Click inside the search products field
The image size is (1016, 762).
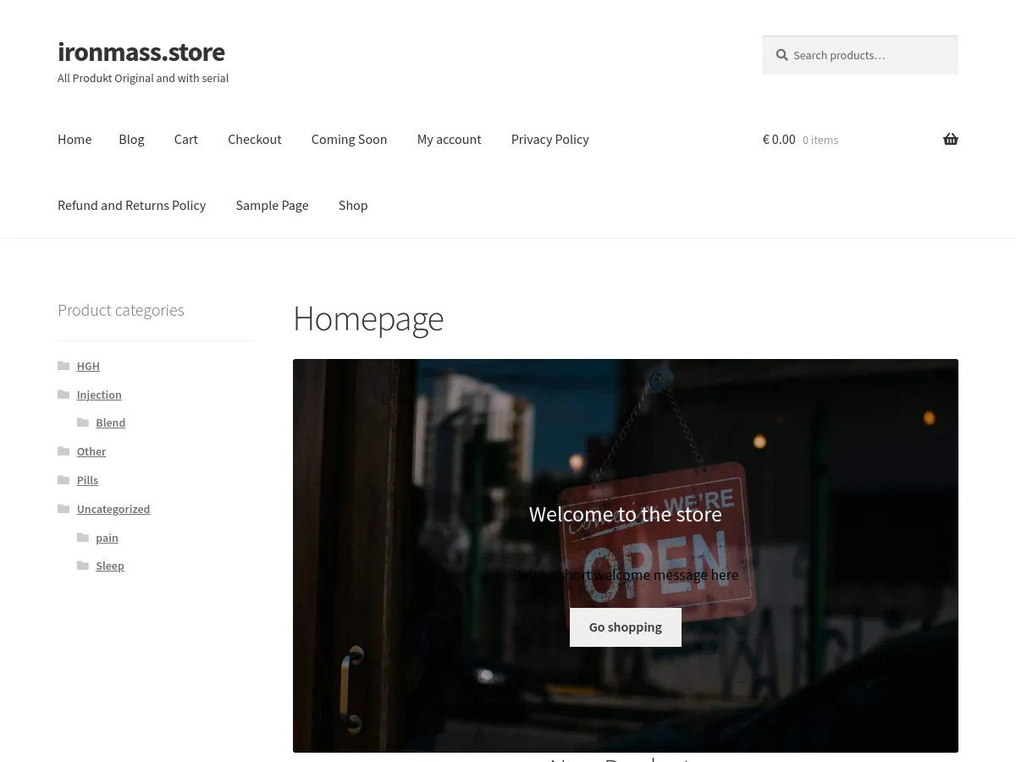pyautogui.click(x=868, y=54)
